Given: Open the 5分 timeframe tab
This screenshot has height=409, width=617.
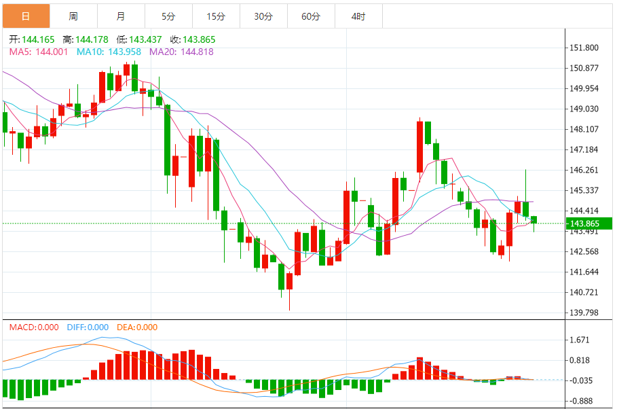Looking at the screenshot, I should [x=169, y=16].
